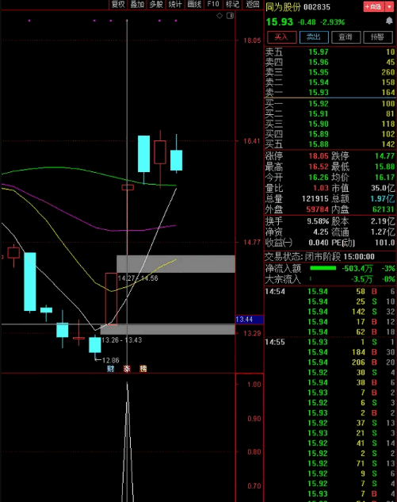Screen dimensions: 397x502
Task: Click the 14:55 trade tick timestamp
Action: (275, 342)
